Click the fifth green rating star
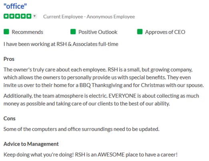This screenshot has width=209, height=161. [29, 16]
